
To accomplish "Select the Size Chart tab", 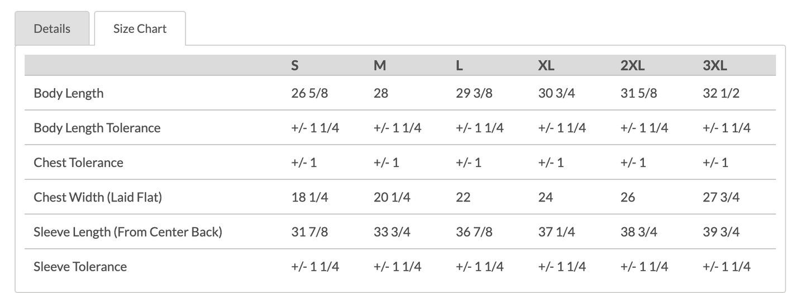I will point(140,28).
